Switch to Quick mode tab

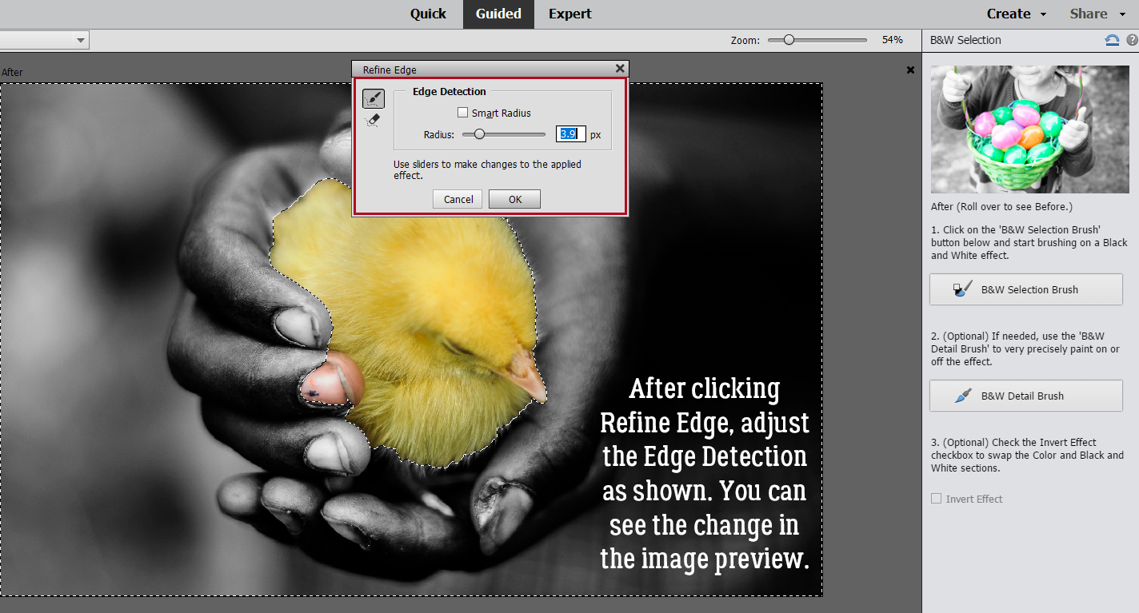[428, 14]
